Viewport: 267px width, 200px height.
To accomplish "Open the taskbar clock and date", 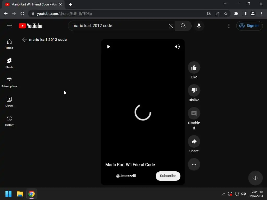I will (256, 194).
